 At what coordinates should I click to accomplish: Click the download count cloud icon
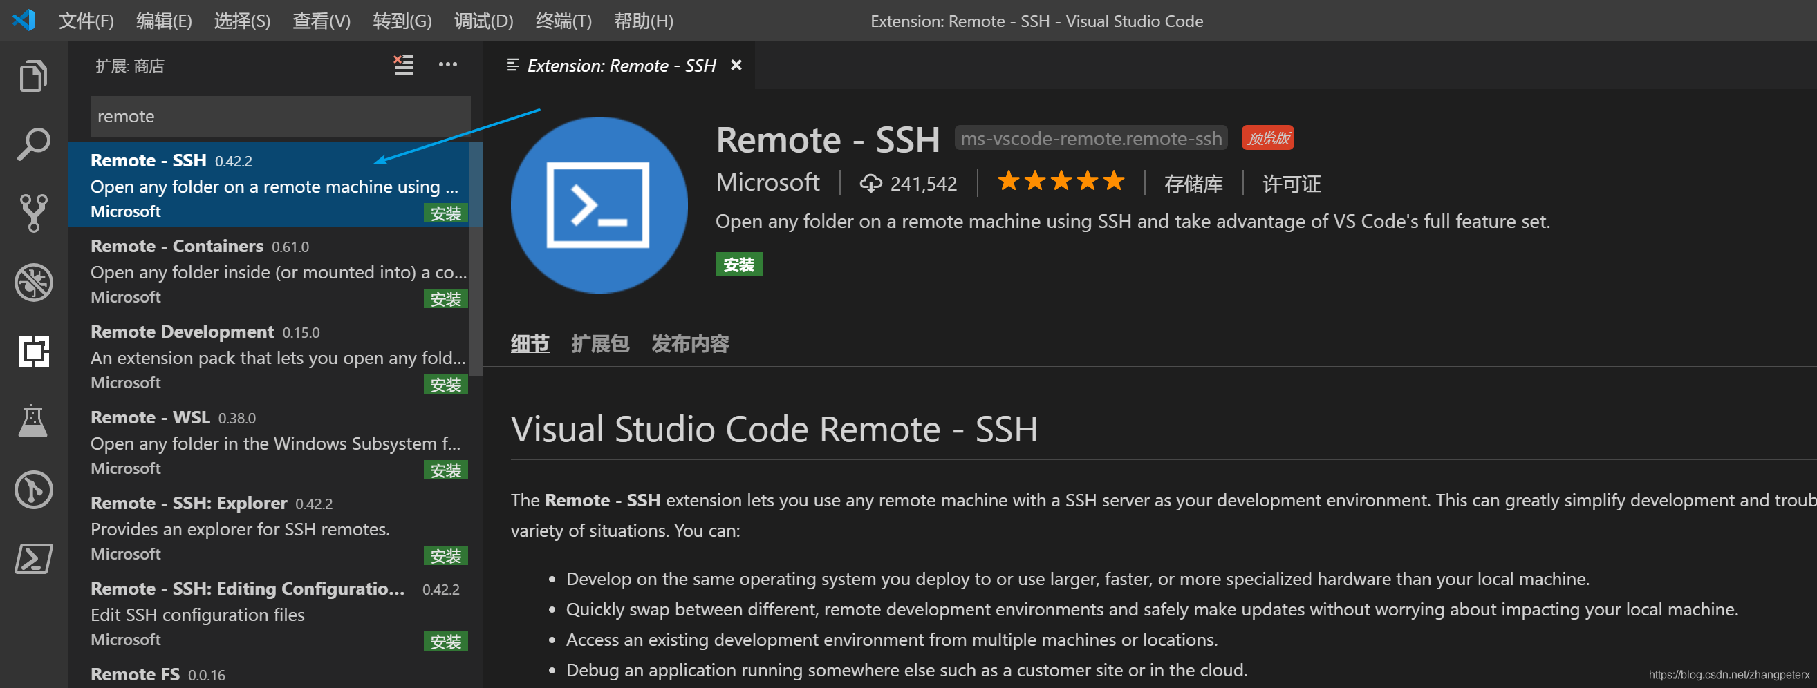pyautogui.click(x=870, y=183)
